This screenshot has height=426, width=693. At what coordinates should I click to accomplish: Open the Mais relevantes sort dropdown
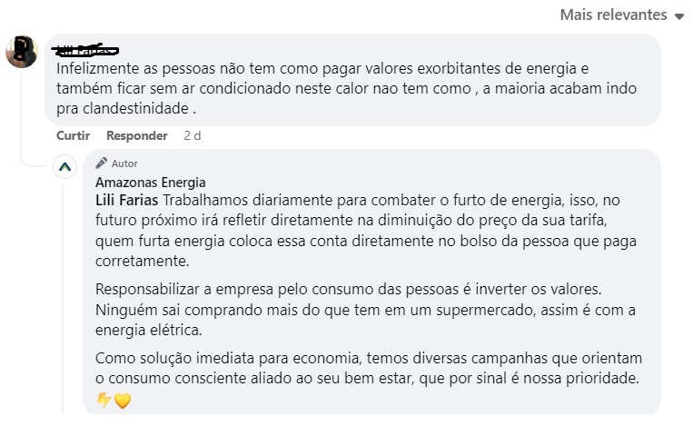click(x=614, y=15)
